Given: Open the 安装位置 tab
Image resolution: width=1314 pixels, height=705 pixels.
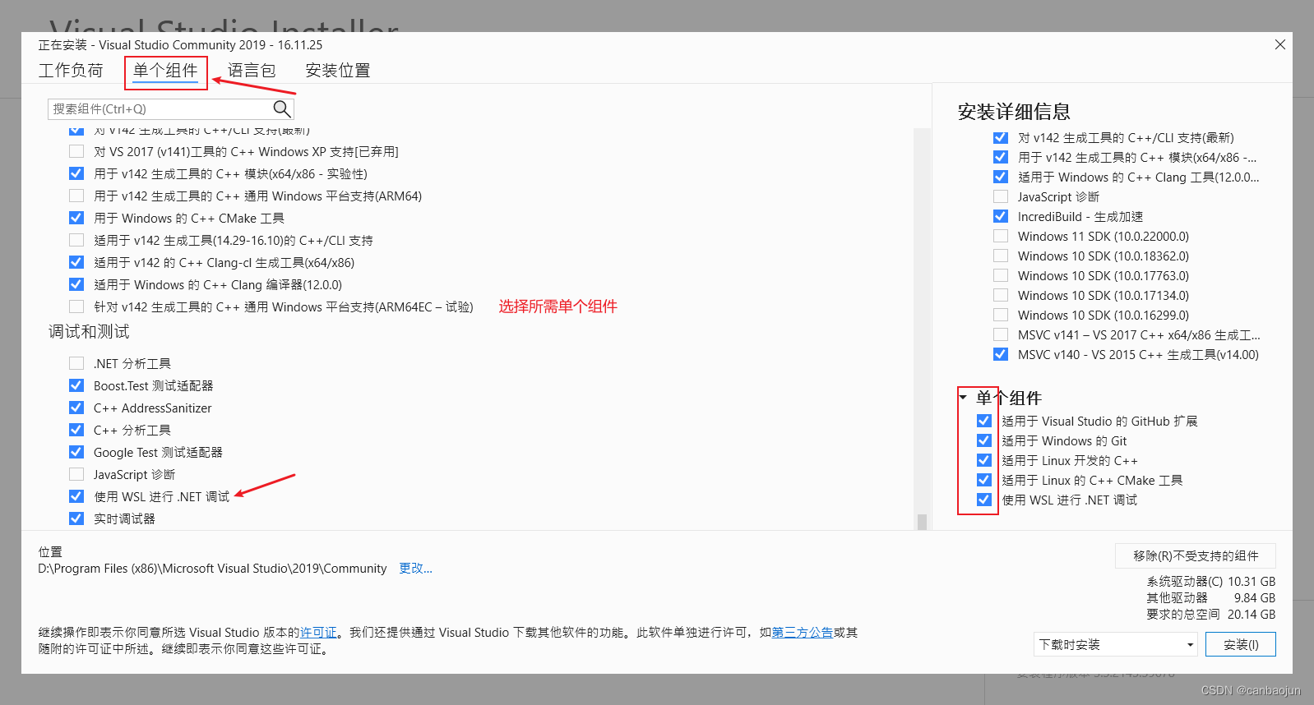Looking at the screenshot, I should click(x=338, y=71).
